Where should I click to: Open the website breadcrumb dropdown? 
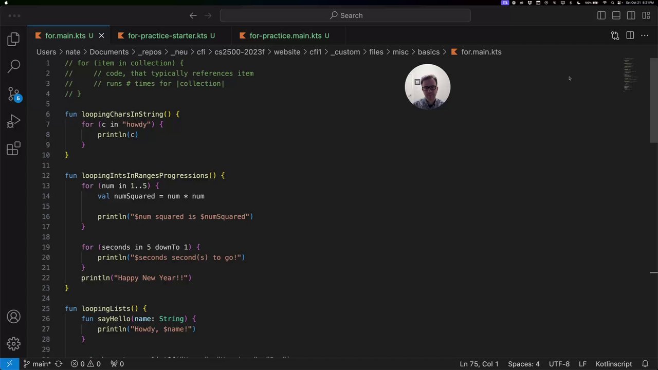287,52
